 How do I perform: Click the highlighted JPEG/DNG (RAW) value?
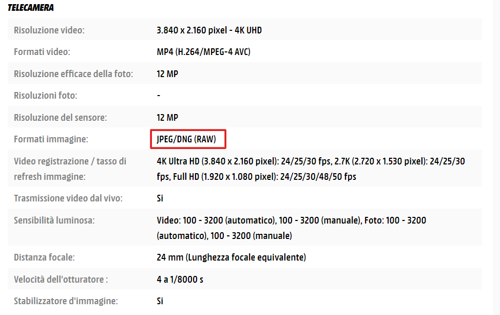pos(186,139)
